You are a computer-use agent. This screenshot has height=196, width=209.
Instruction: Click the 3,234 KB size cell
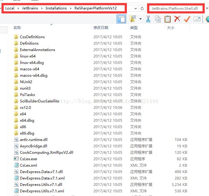pos(179,185)
